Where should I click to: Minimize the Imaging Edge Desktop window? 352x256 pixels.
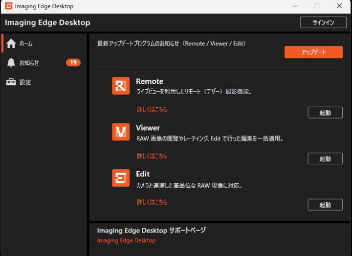tap(295, 6)
